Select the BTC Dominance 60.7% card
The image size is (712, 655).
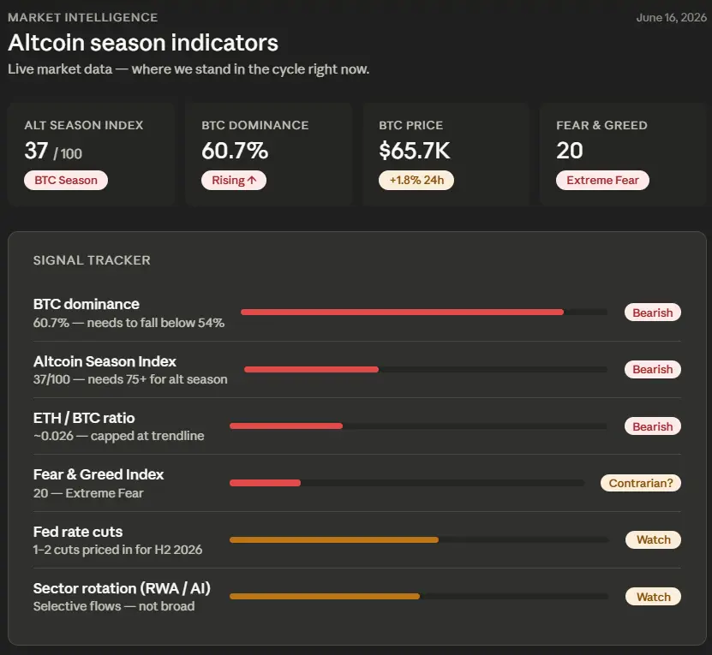coord(269,155)
